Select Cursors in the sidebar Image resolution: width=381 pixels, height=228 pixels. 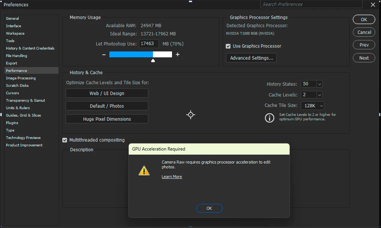click(x=12, y=93)
